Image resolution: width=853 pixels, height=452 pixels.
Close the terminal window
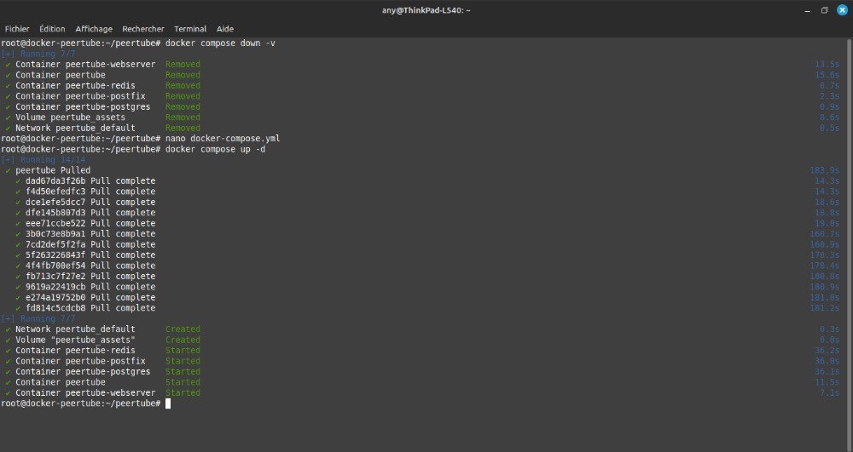tap(842, 10)
